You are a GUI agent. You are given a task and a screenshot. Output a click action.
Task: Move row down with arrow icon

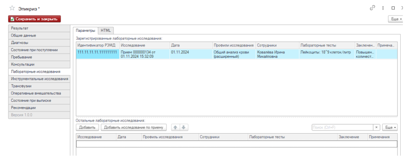pos(184,127)
